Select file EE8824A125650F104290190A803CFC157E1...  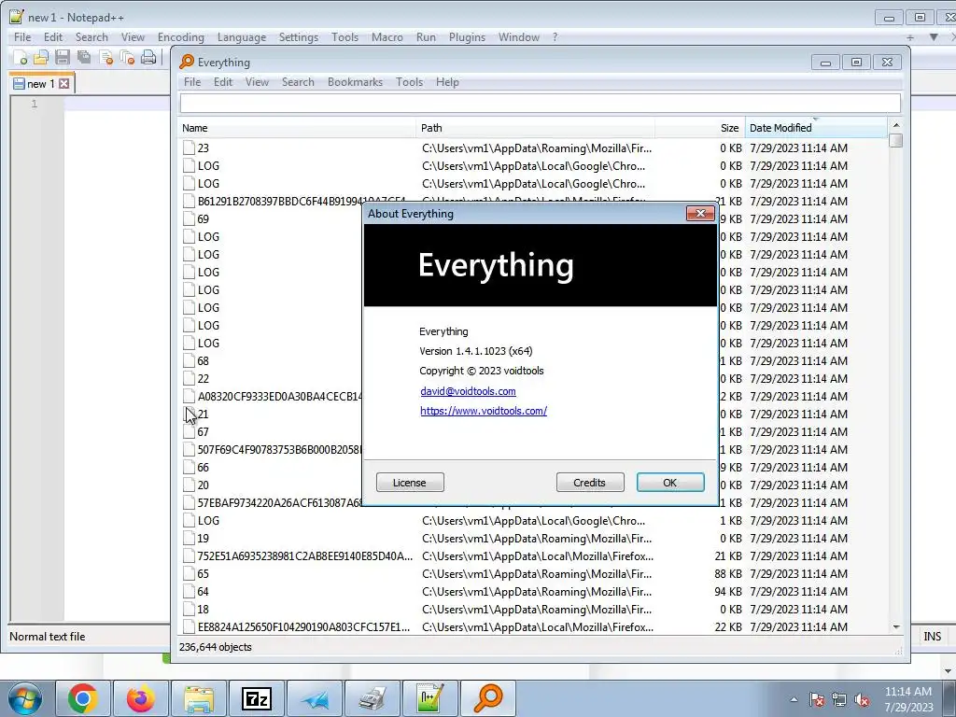click(x=303, y=627)
